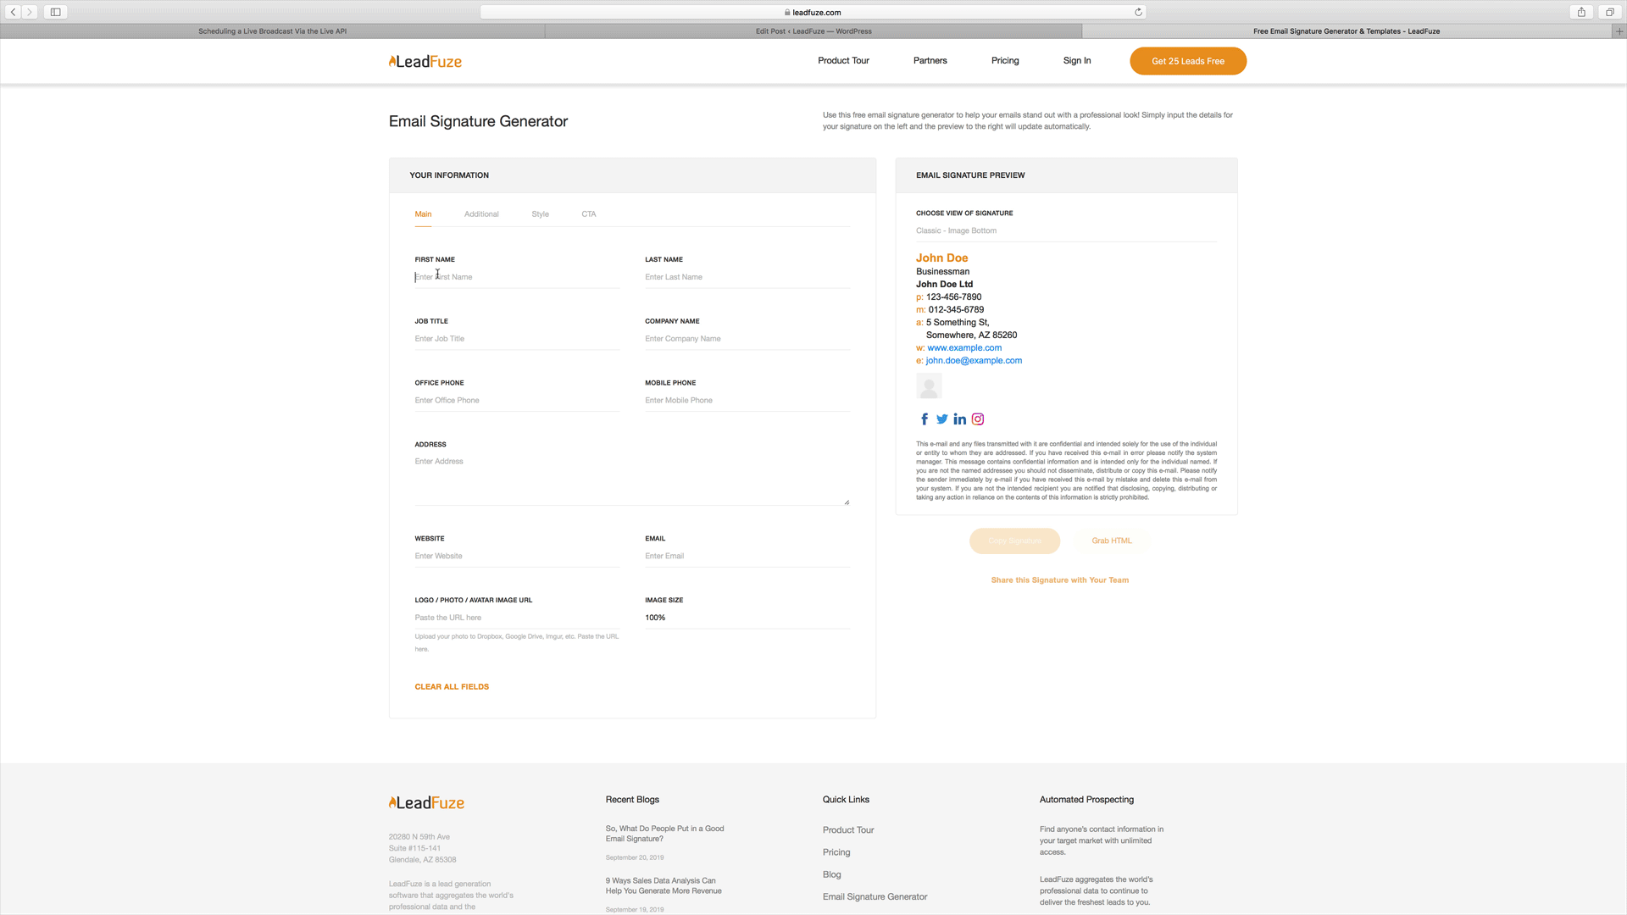Open john.doe@example.com link in preview
The height and width of the screenshot is (915, 1627).
pyautogui.click(x=974, y=361)
